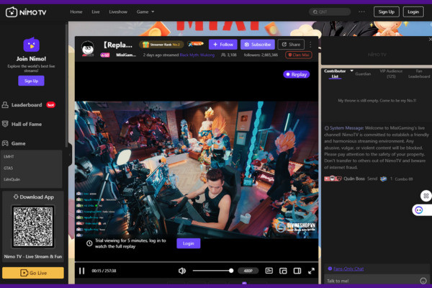Open the floating grid apps icon
Screen dimensions: 432x288
[426, 196]
